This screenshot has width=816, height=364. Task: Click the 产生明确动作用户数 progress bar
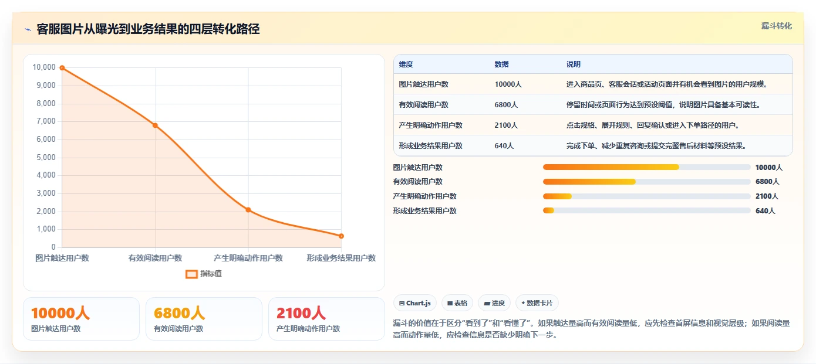coord(647,196)
